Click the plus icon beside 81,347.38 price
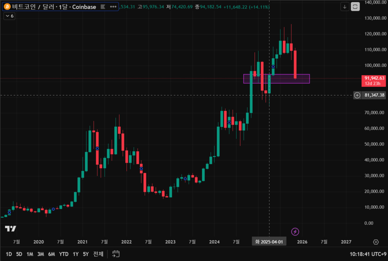The width and height of the screenshot is (388, 261). (357, 95)
